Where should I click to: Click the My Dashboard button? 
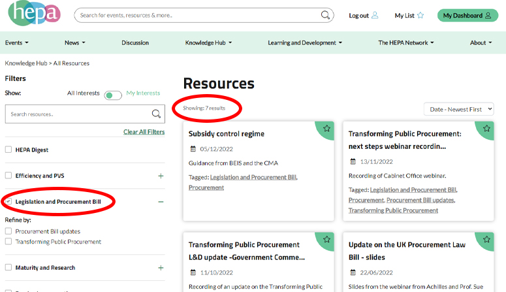(467, 16)
